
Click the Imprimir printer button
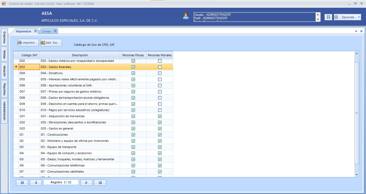tap(28, 43)
